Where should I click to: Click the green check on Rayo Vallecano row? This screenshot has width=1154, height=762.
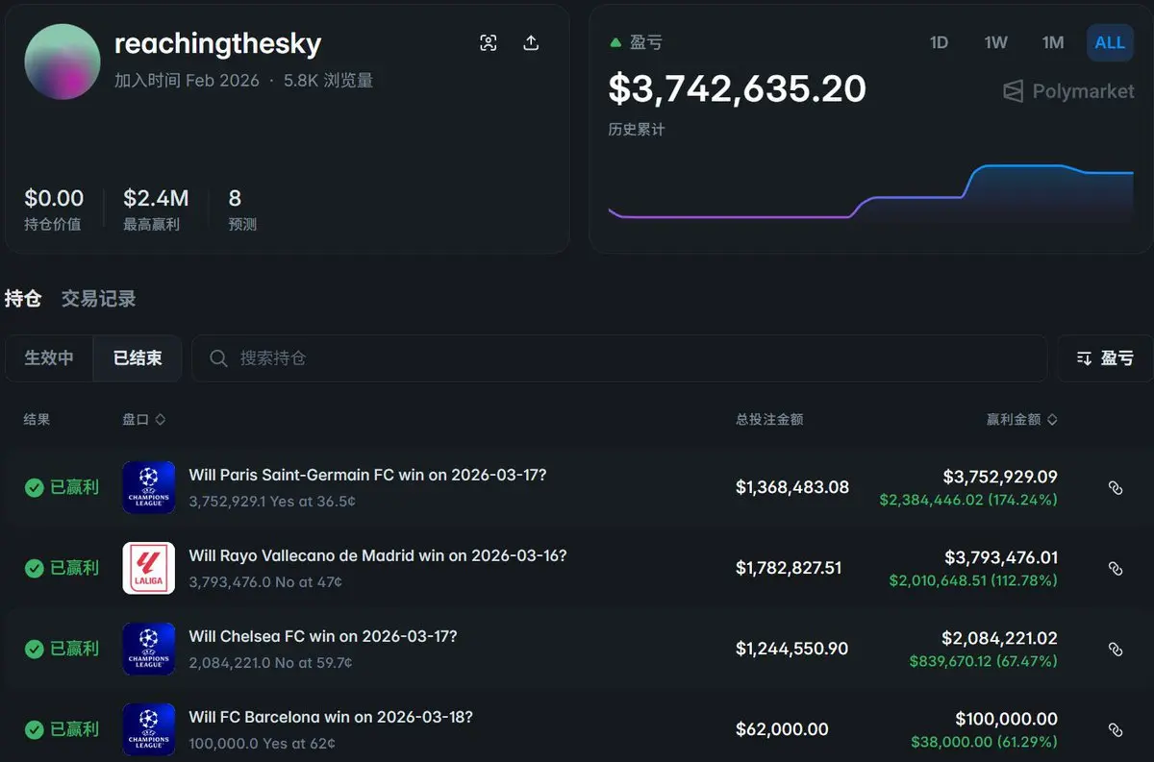[x=35, y=568]
